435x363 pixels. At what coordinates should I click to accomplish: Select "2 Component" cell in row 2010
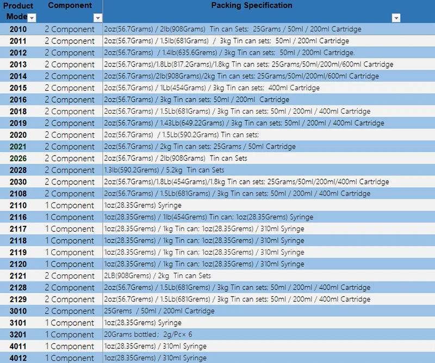[70, 29]
